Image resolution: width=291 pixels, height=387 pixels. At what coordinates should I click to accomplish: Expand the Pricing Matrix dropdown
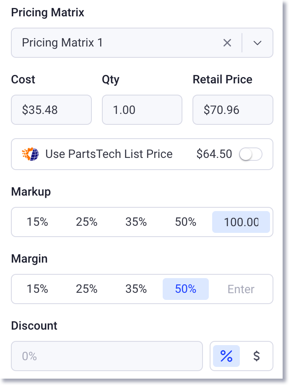tap(257, 43)
